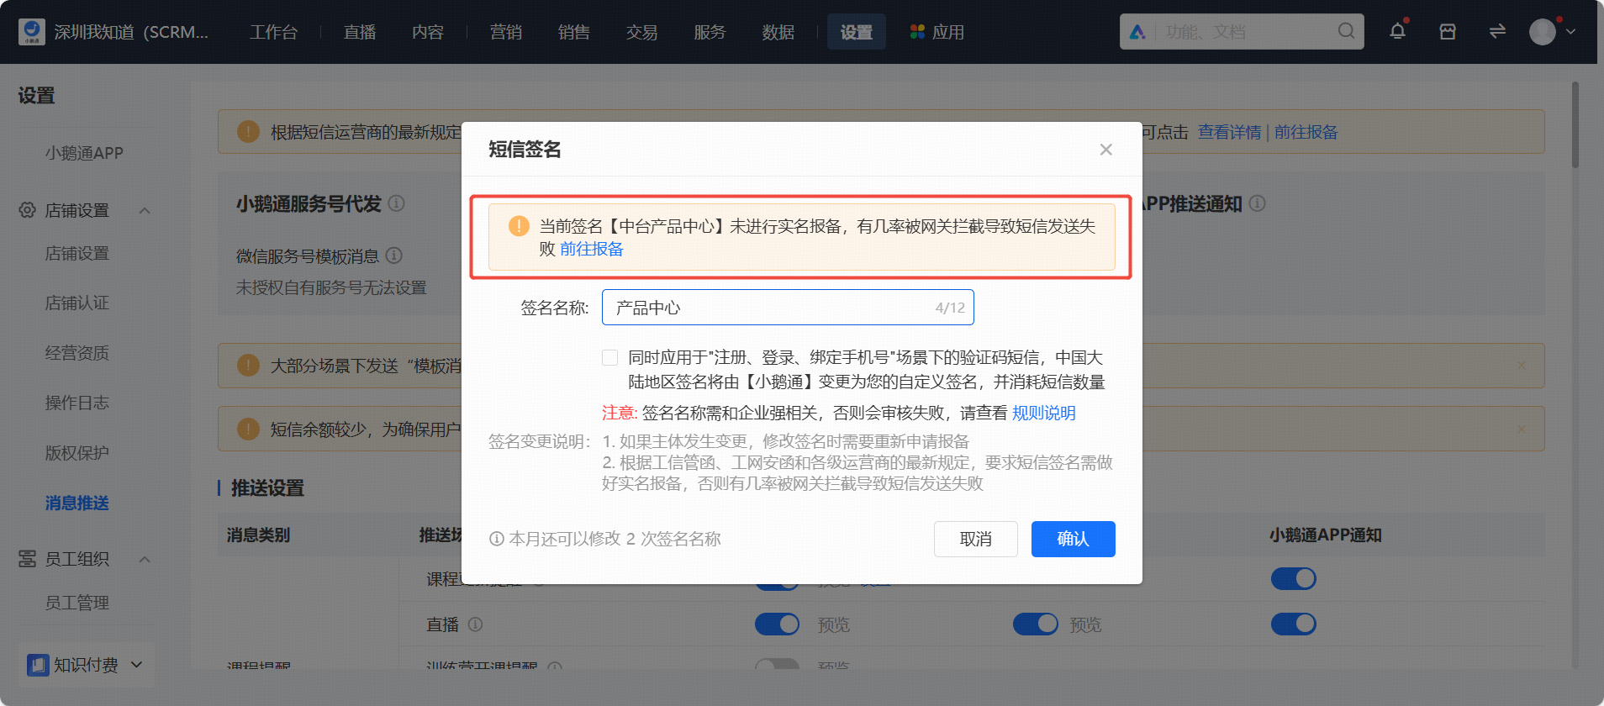This screenshot has height=706, width=1604.
Task: Click 预览 link after second 直播 toggle
Action: click(1085, 624)
